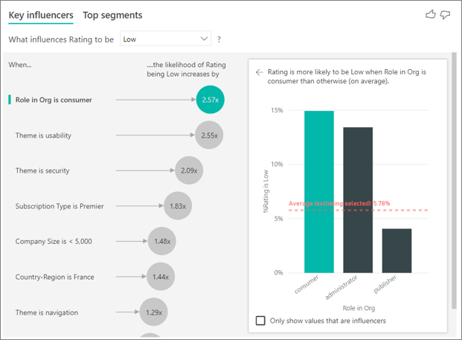Screen dimensions: 462x340
Task: Click the administrator bar in chart
Action: [x=358, y=199]
